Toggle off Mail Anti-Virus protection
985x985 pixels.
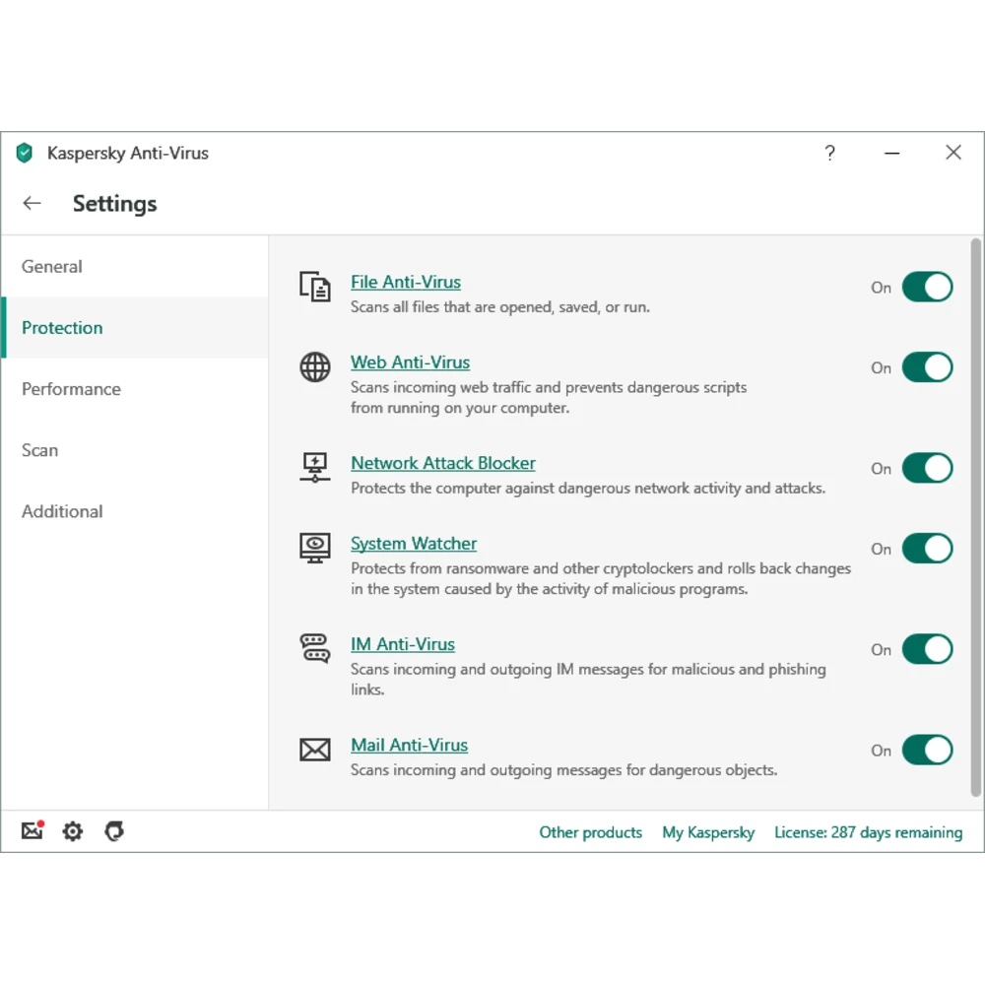[927, 750]
